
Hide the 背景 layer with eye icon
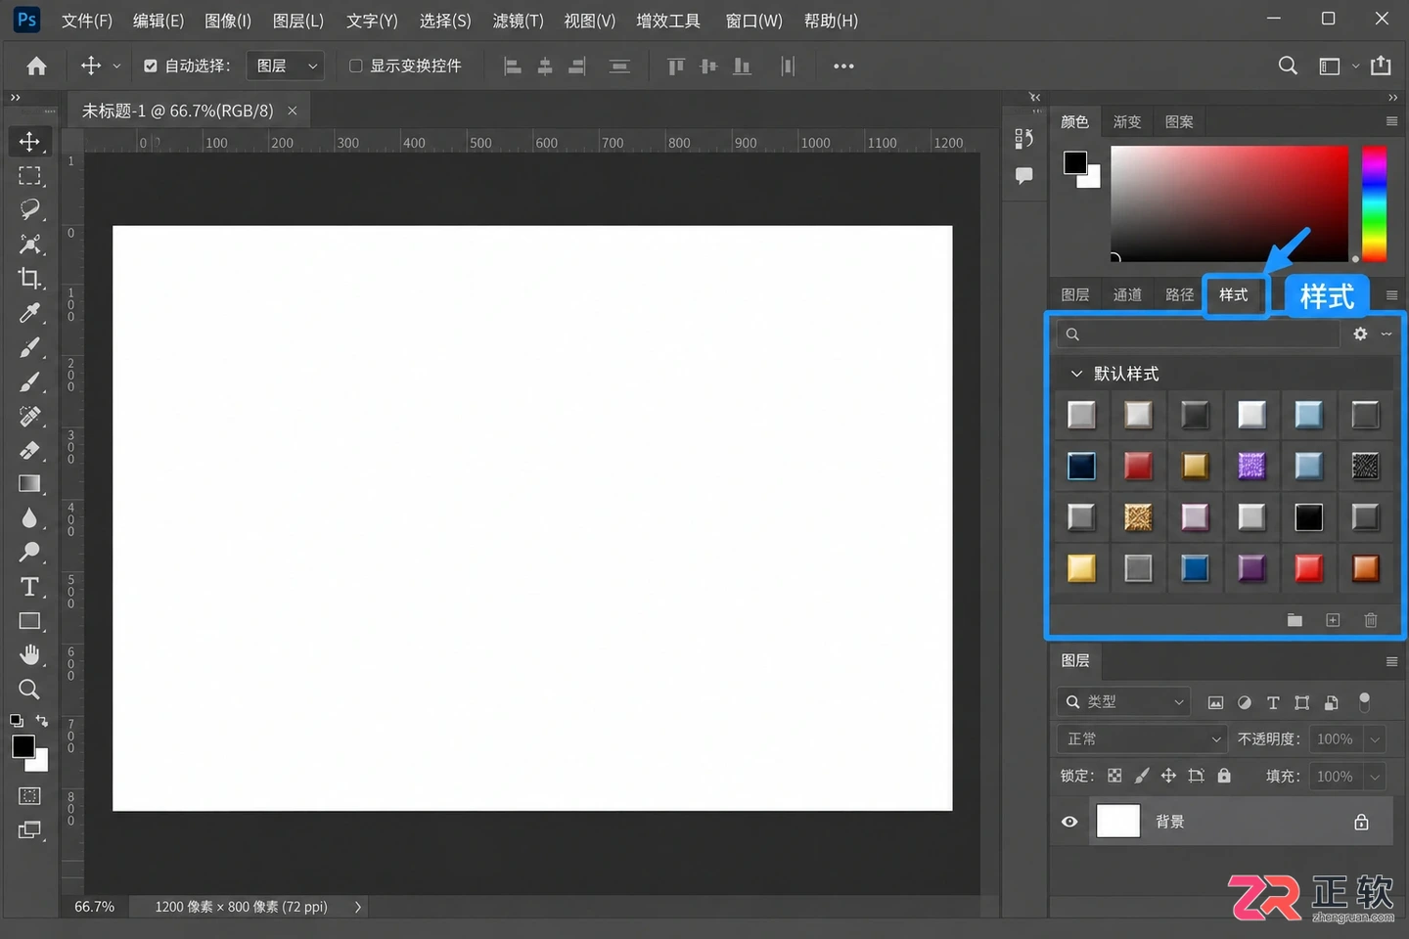click(x=1069, y=822)
